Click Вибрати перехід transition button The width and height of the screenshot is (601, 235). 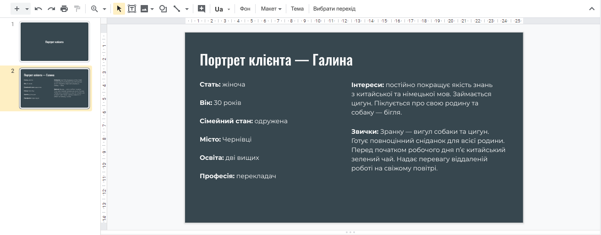[x=334, y=9]
